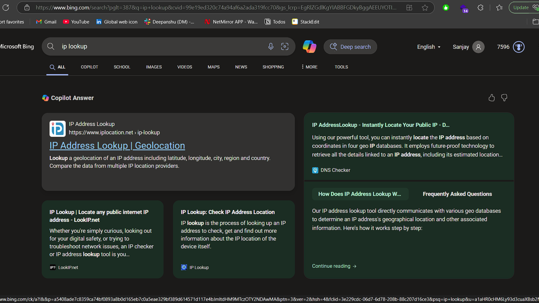Switch to the VIDEOS tab
Viewport: 539px width, 303px height.
[x=185, y=67]
